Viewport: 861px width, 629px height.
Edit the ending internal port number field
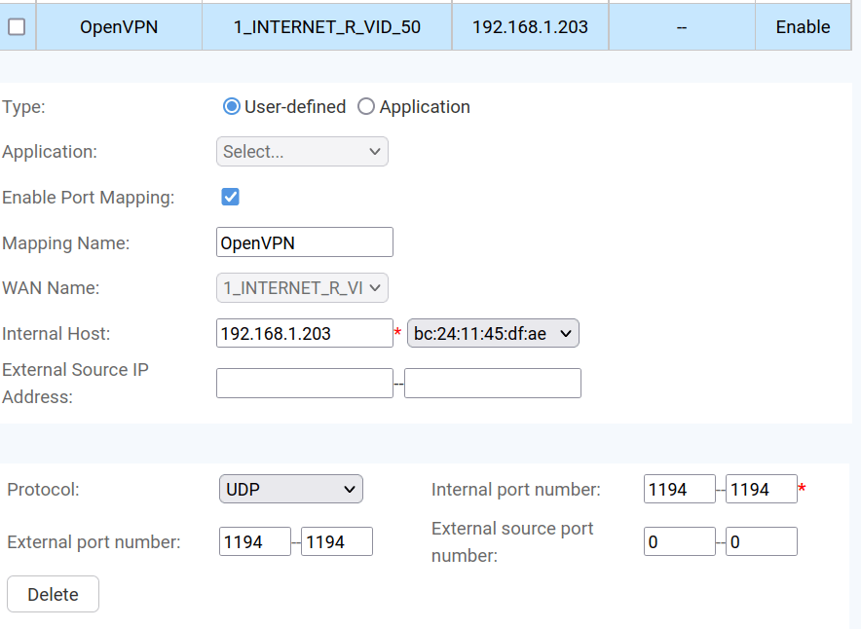coord(761,490)
